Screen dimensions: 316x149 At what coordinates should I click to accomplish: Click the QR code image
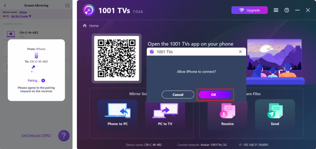pyautogui.click(x=116, y=58)
